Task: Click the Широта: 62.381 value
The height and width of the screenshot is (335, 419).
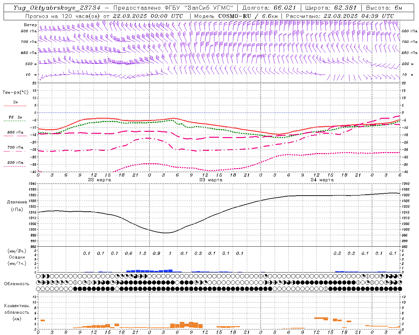Action: (331, 8)
